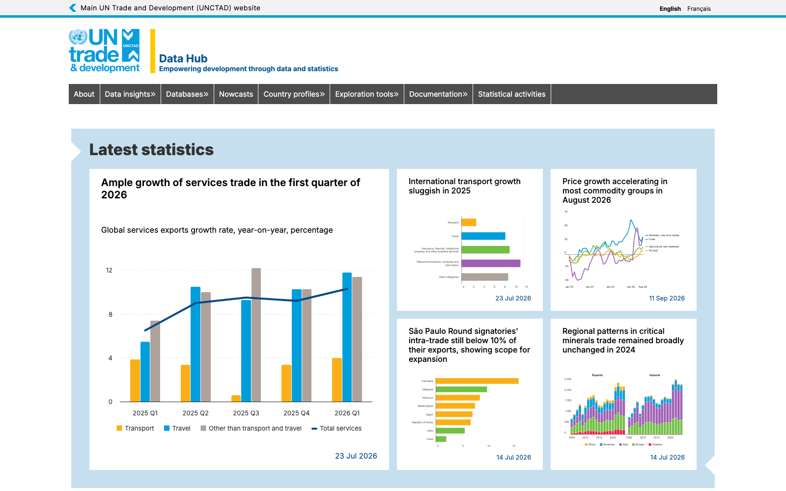Click the transport growth bar chart thumbnail
This screenshot has width=786, height=491.
click(471, 251)
